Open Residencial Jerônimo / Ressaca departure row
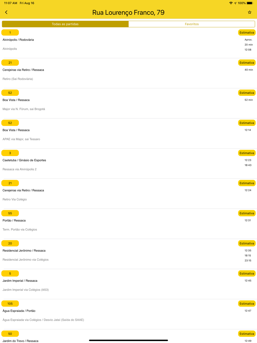 pos(128,254)
